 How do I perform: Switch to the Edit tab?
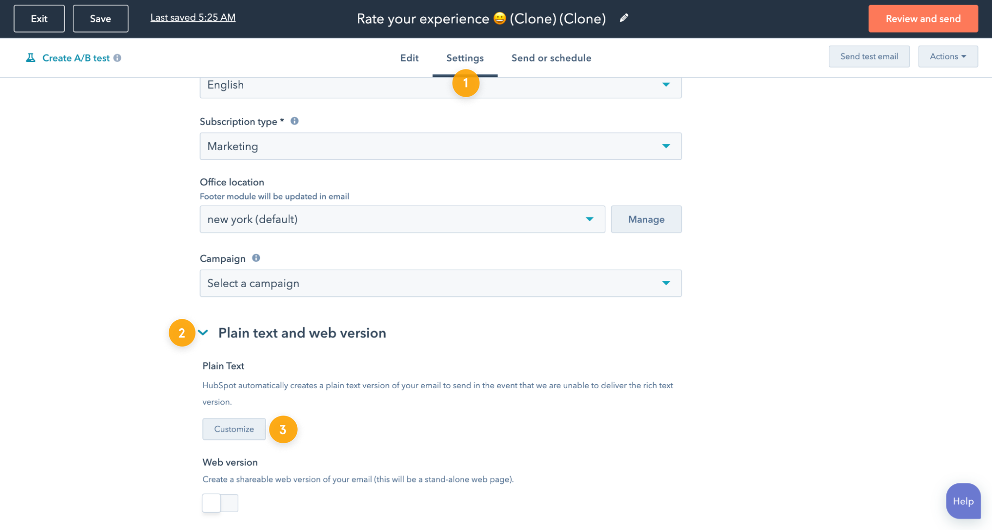tap(409, 58)
